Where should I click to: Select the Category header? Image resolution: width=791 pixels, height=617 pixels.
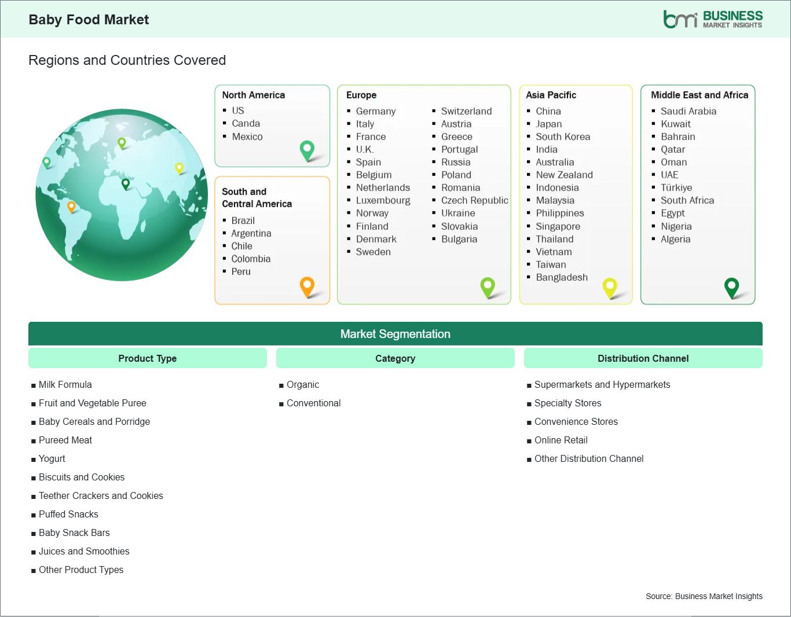395,358
